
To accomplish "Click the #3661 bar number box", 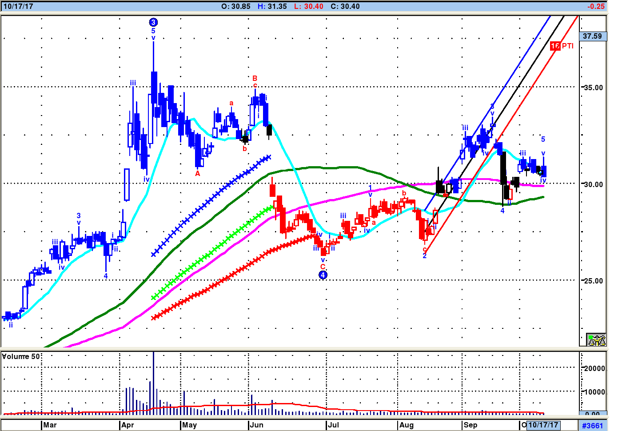I will 593,426.
